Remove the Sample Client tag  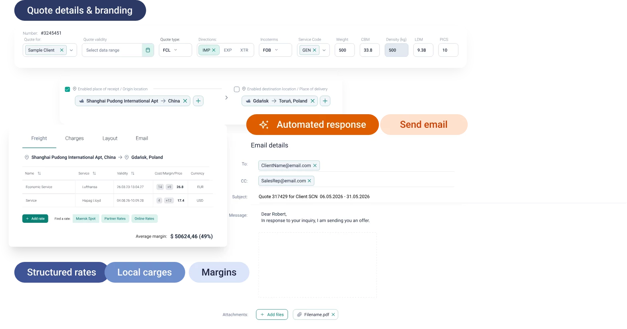pyautogui.click(x=62, y=50)
